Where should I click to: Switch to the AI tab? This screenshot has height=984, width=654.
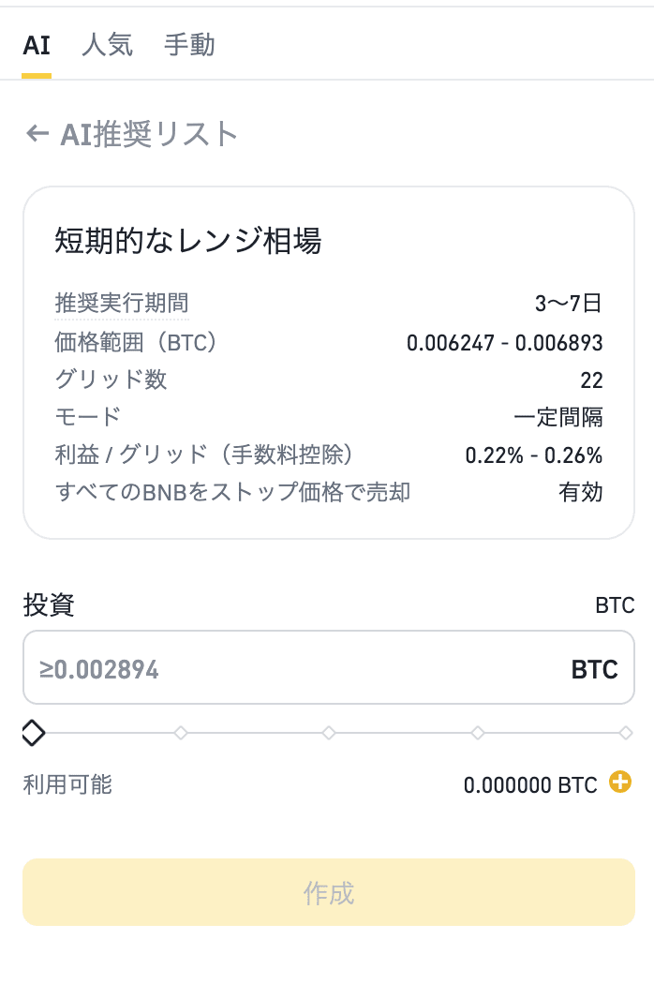tap(37, 46)
